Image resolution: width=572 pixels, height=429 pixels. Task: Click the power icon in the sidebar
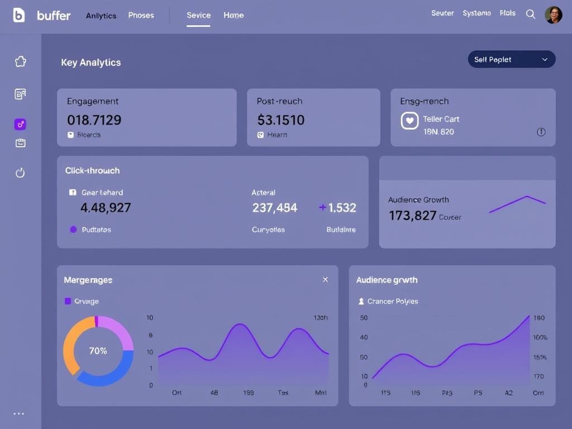[20, 173]
